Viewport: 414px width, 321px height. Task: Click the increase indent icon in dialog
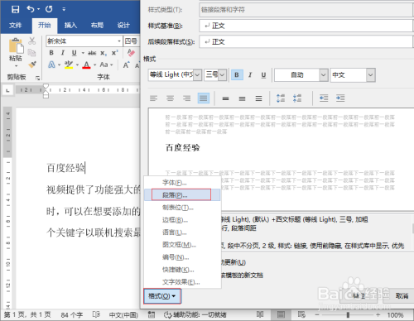click(340, 98)
